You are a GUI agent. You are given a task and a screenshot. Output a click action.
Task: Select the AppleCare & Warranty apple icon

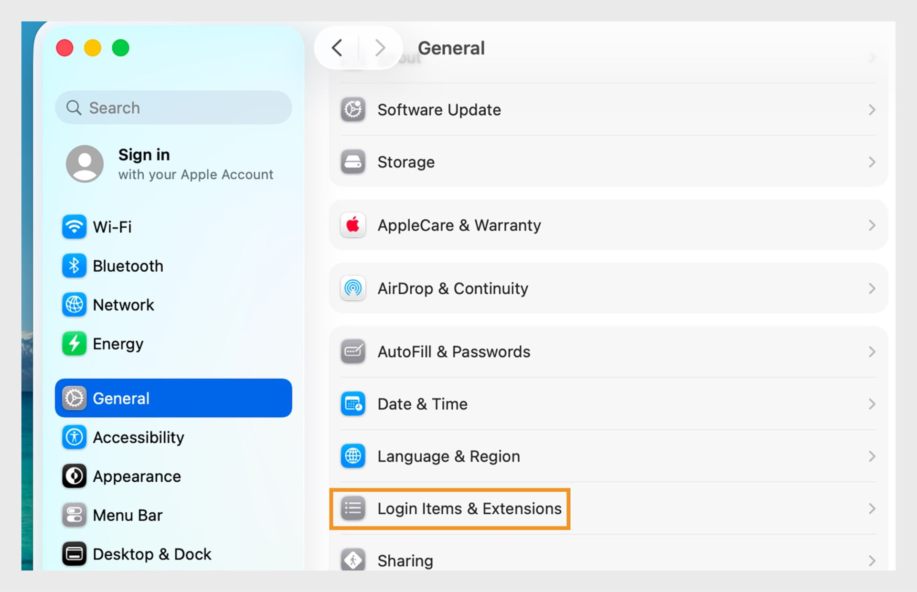tap(352, 225)
